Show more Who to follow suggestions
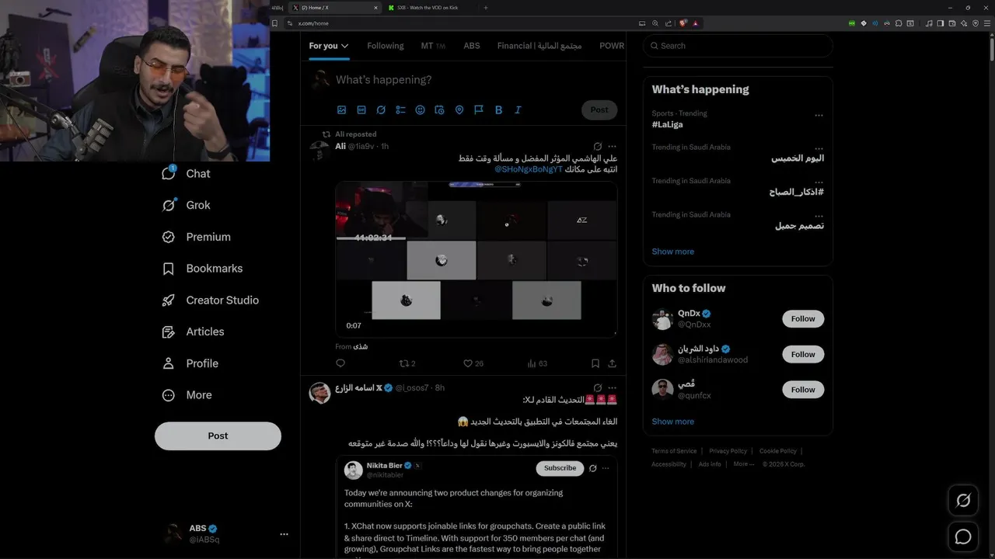 (x=673, y=422)
